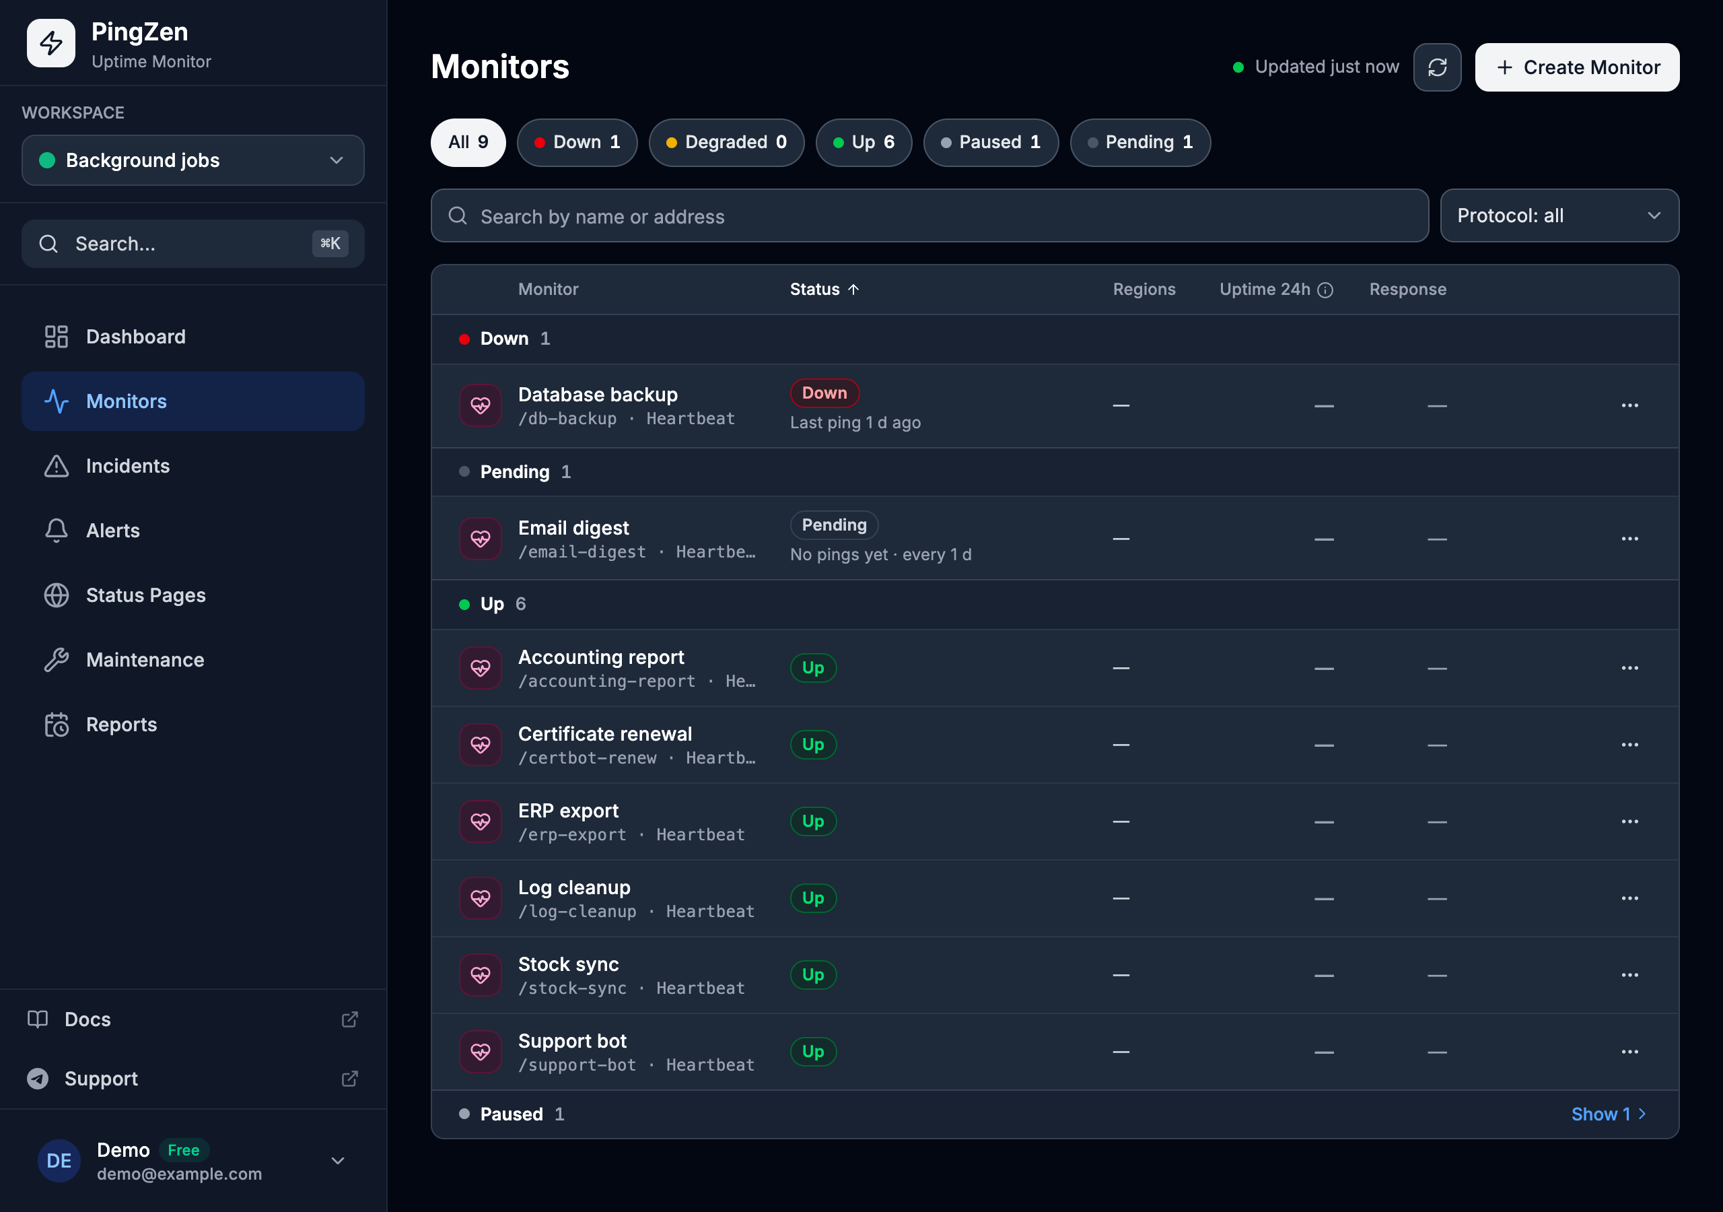The height and width of the screenshot is (1212, 1723).
Task: Open the Background jobs workspace dropdown
Action: pos(193,160)
